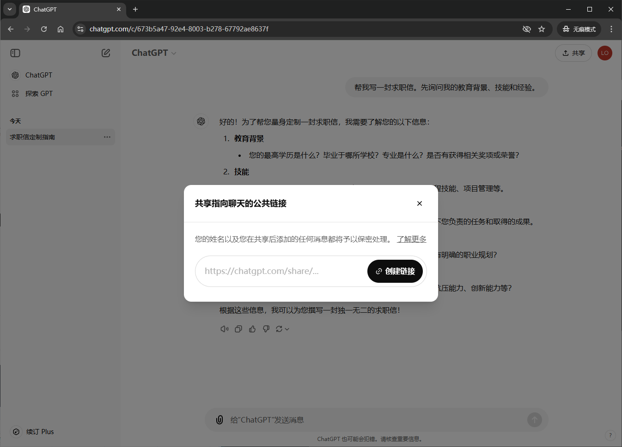Image resolution: width=622 pixels, height=447 pixels.
Task: Give the response a thumbs up
Action: tap(252, 329)
